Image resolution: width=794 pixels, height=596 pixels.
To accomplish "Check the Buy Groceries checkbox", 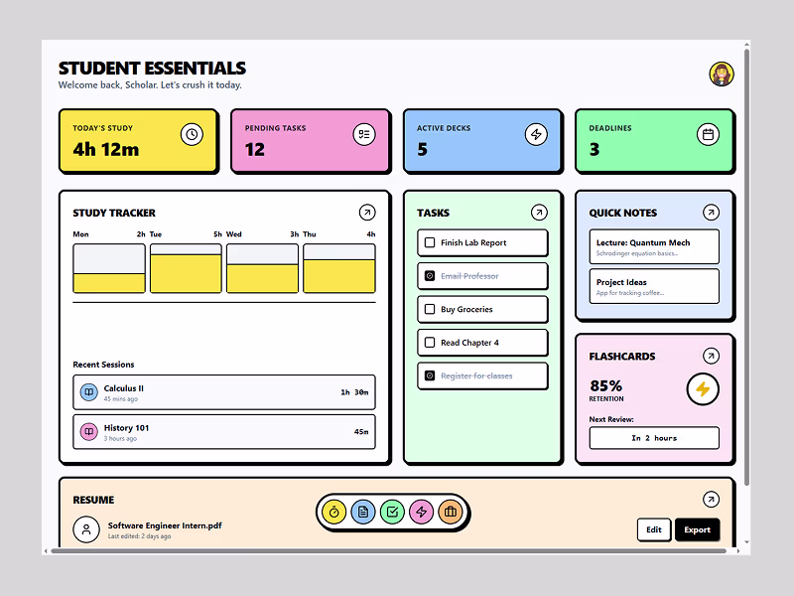I will 430,309.
